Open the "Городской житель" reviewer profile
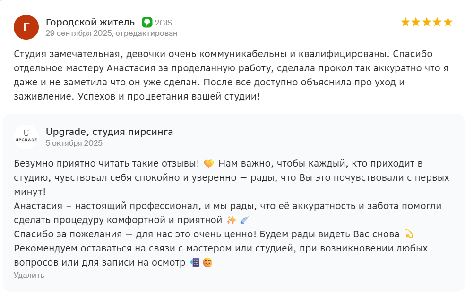 click(x=90, y=22)
